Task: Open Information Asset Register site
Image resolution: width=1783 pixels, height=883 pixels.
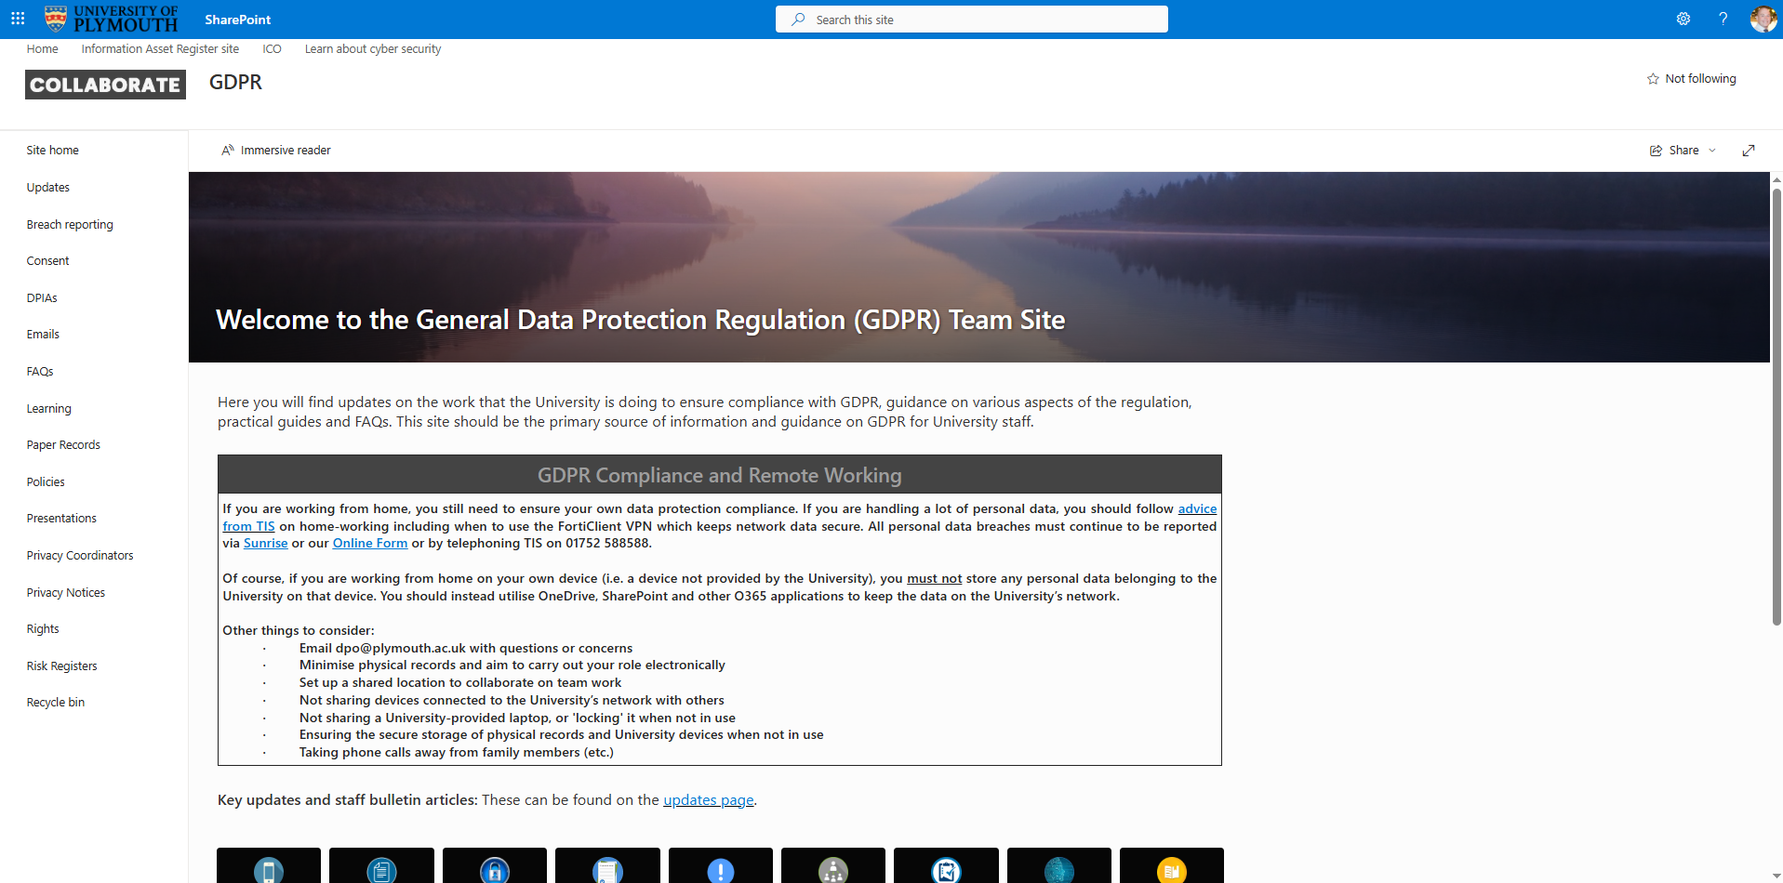Action: tap(160, 49)
